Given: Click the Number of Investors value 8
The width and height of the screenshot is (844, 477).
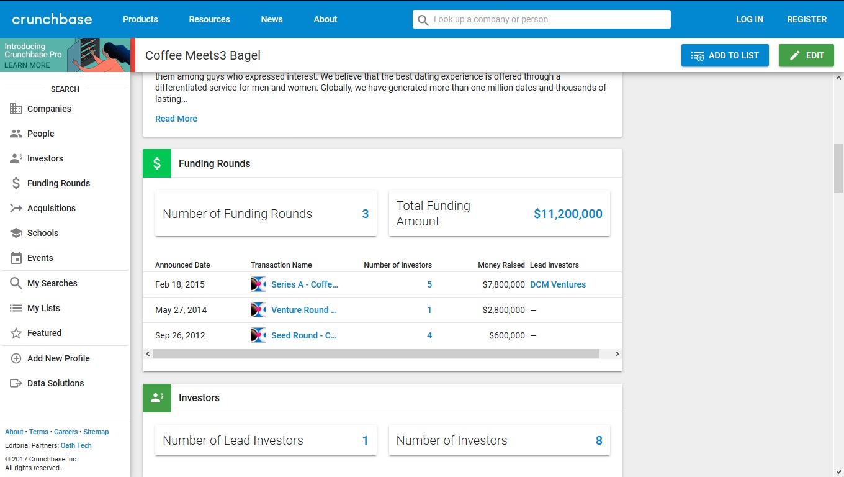Looking at the screenshot, I should [x=599, y=440].
